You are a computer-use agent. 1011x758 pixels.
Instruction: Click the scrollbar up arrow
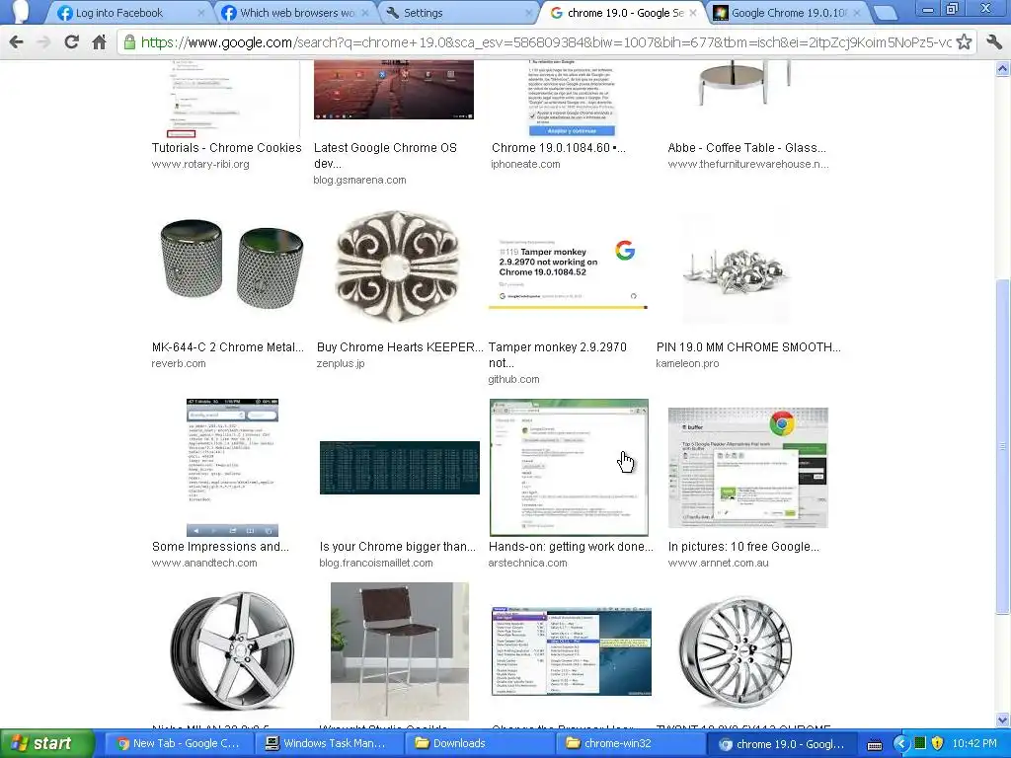click(1003, 68)
